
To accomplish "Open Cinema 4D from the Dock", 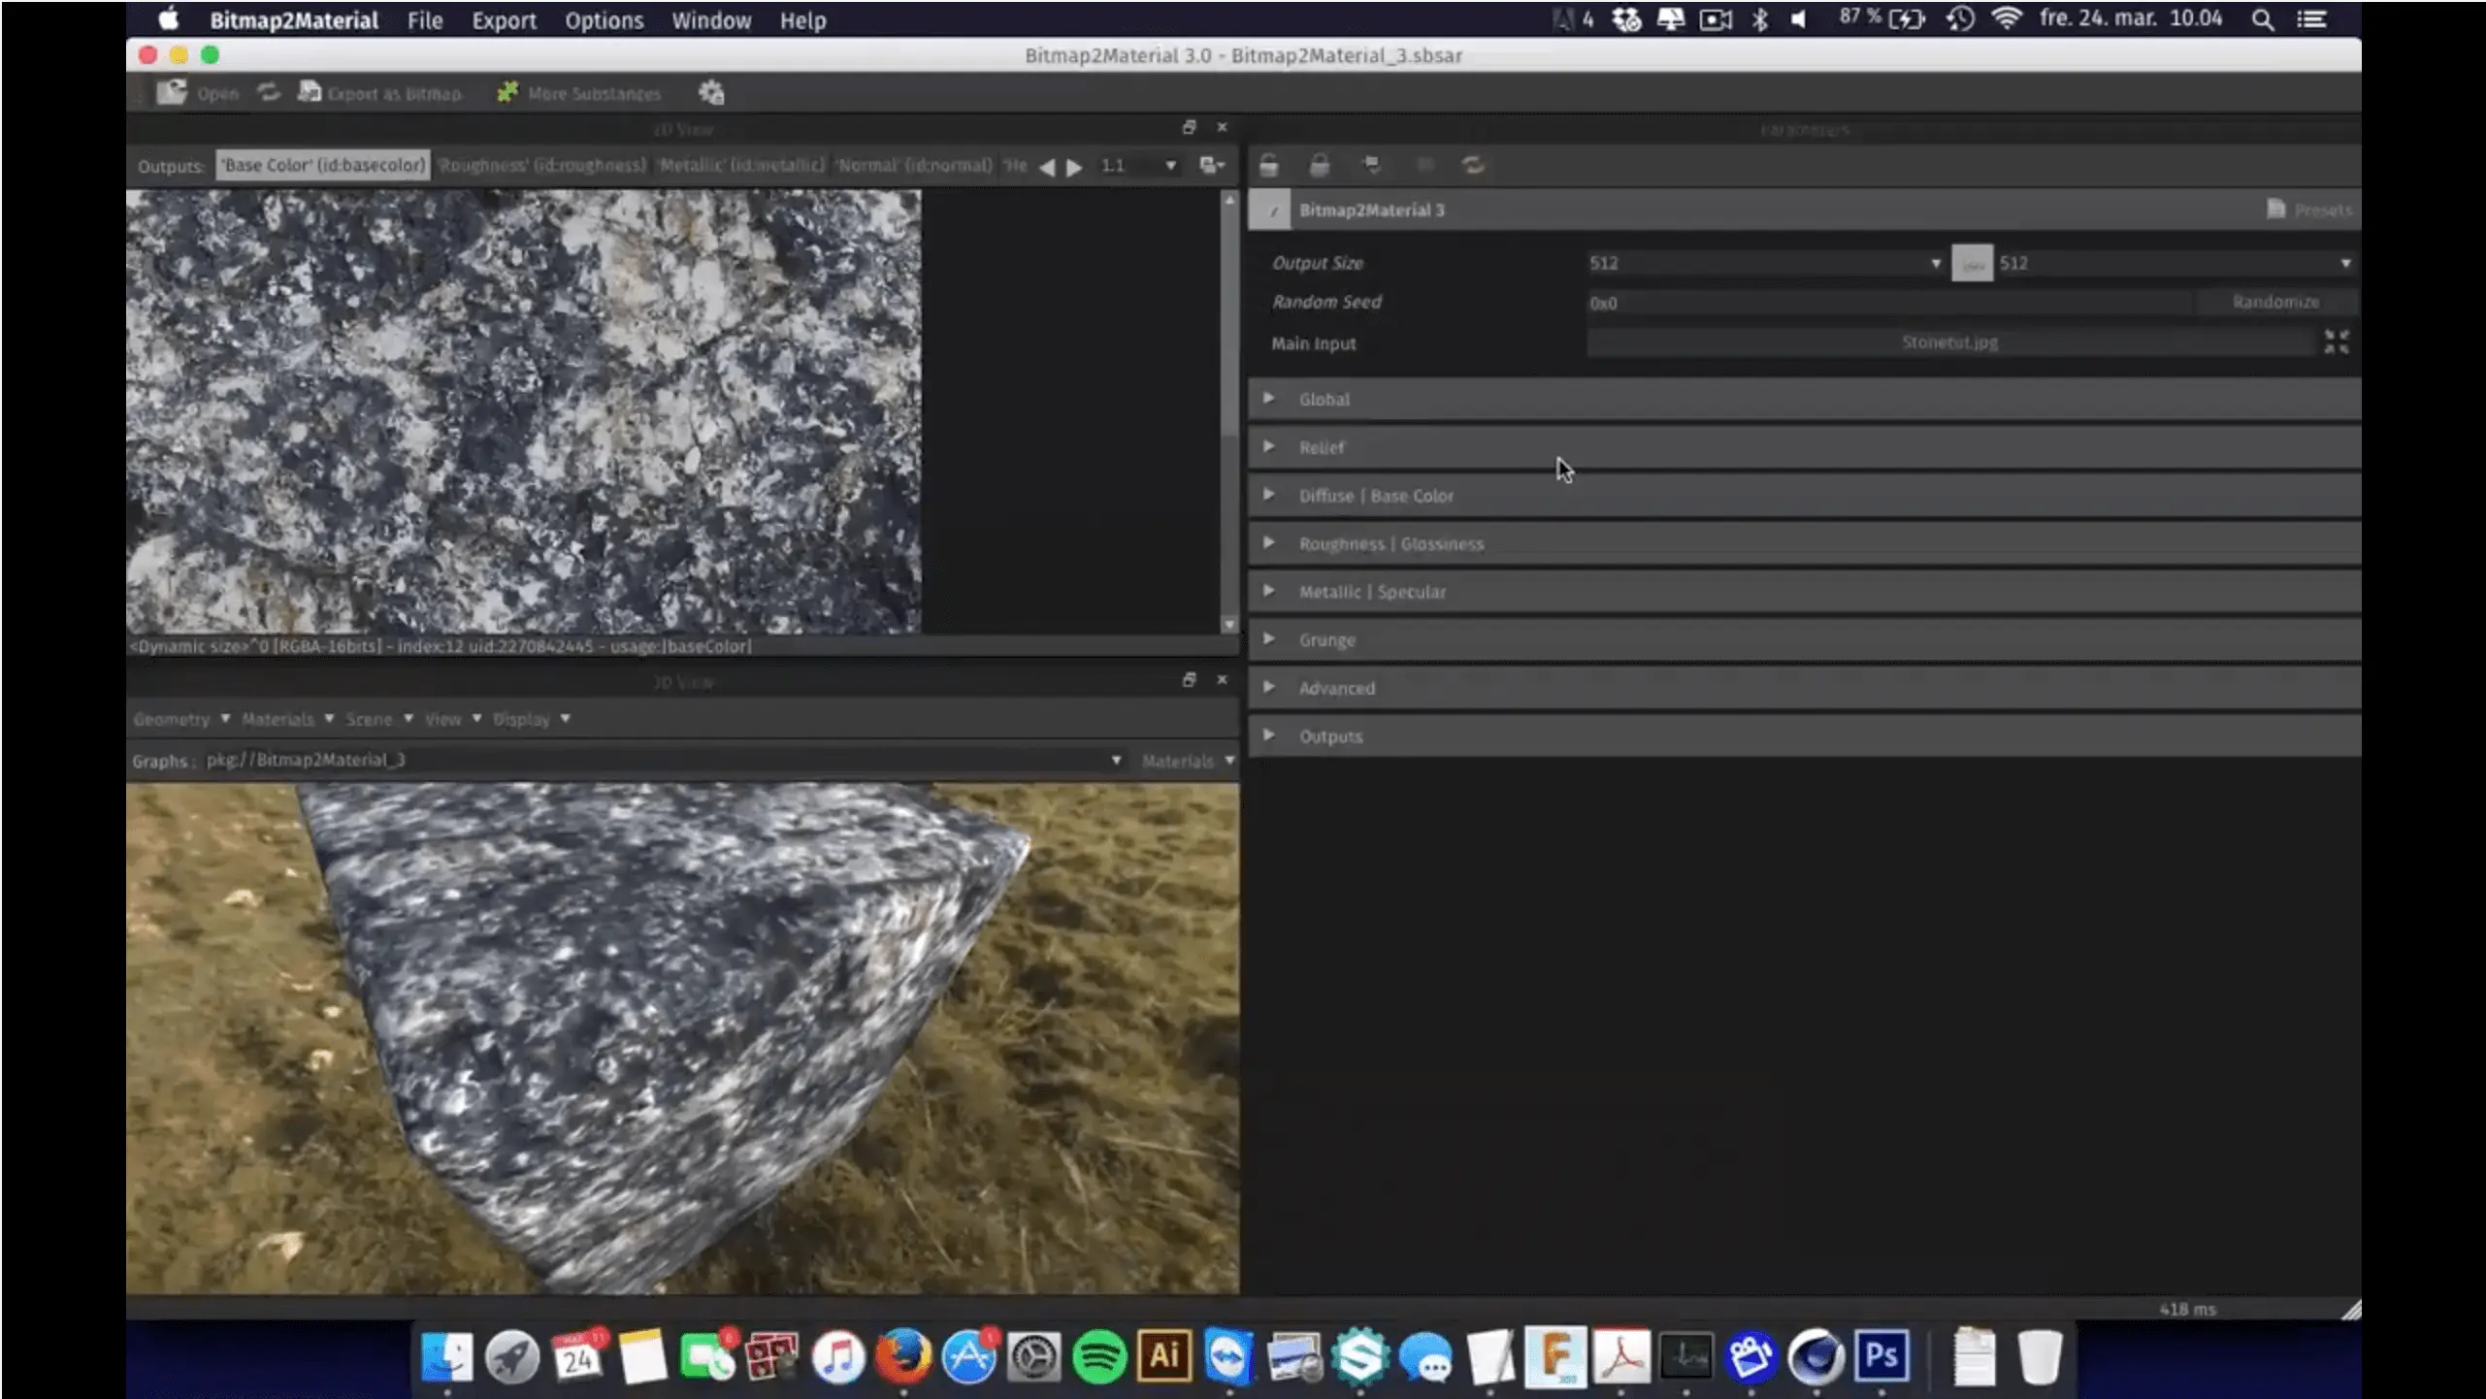I will (1815, 1355).
